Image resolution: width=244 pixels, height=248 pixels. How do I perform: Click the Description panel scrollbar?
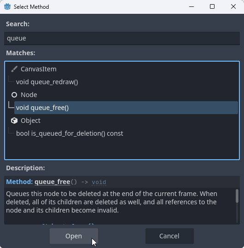tap(237, 206)
